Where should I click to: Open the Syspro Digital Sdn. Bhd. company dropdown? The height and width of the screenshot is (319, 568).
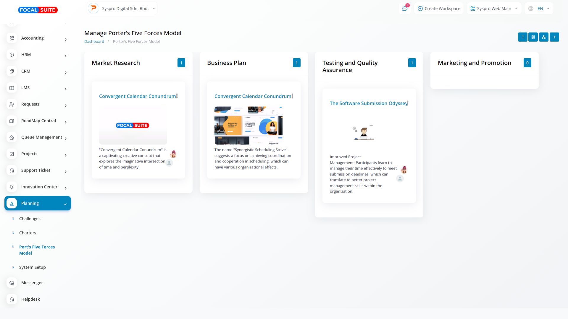click(122, 9)
